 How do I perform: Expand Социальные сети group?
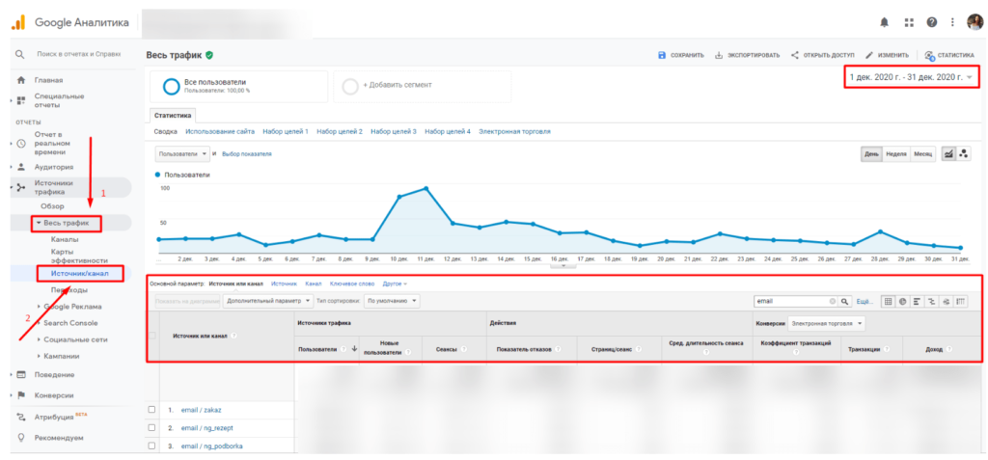click(x=75, y=339)
